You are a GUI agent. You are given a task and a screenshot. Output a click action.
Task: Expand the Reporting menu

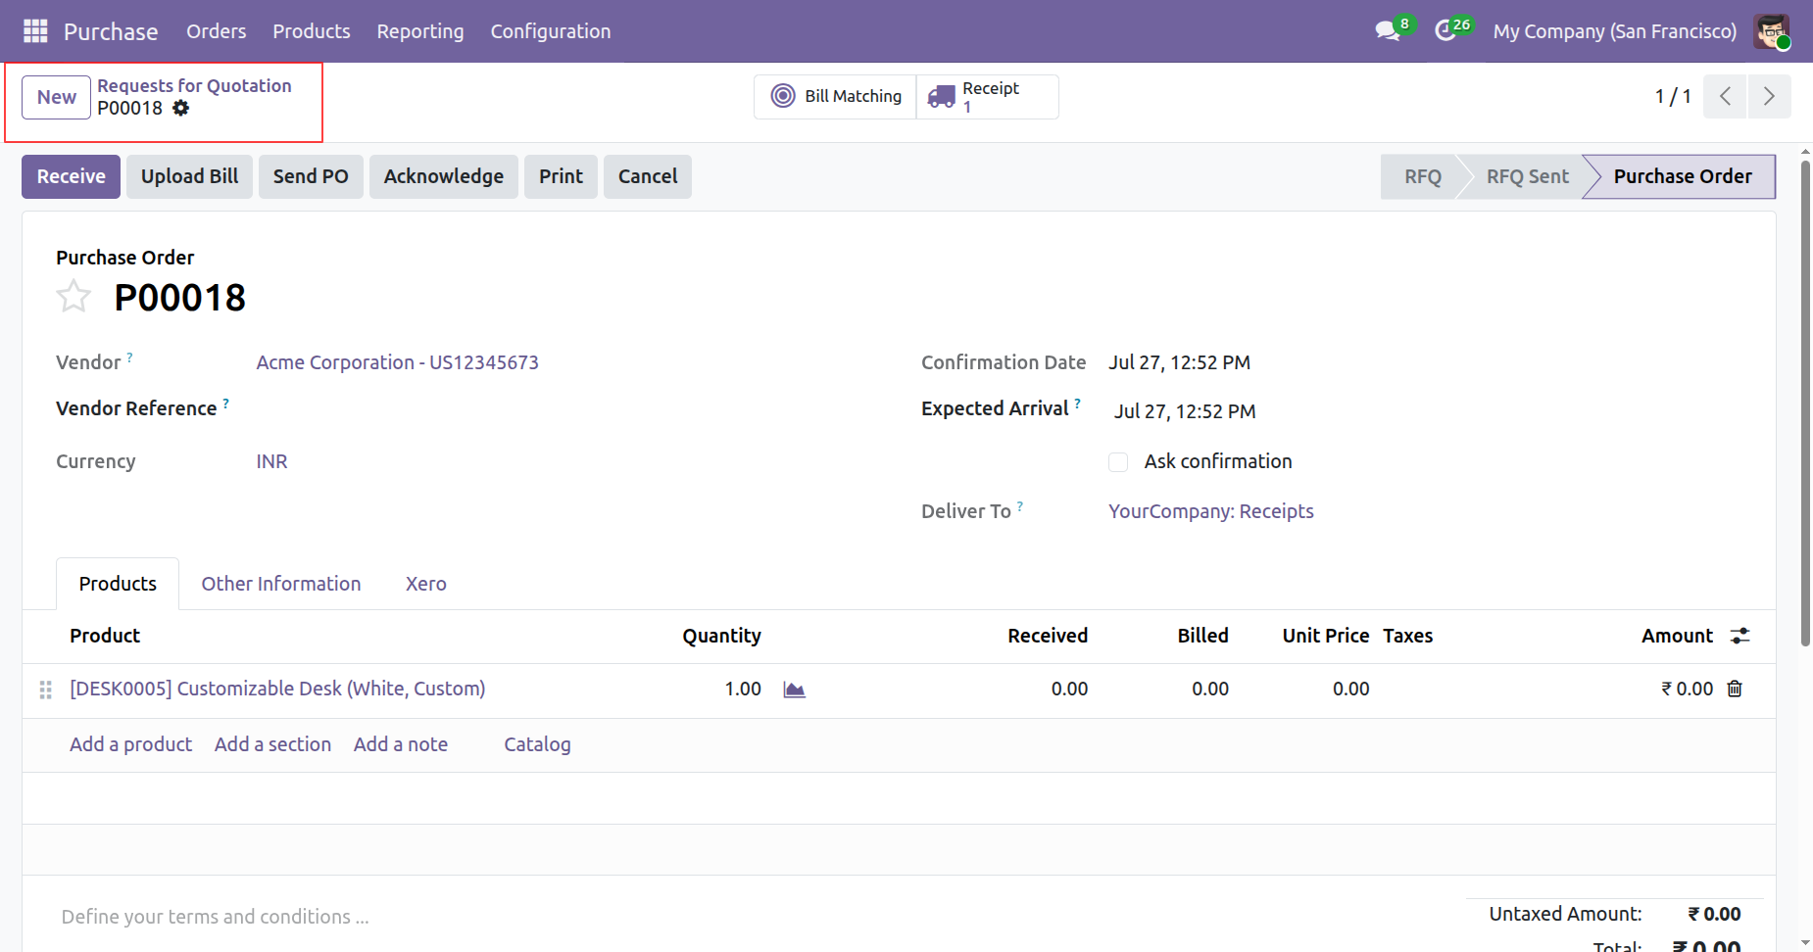tap(420, 31)
